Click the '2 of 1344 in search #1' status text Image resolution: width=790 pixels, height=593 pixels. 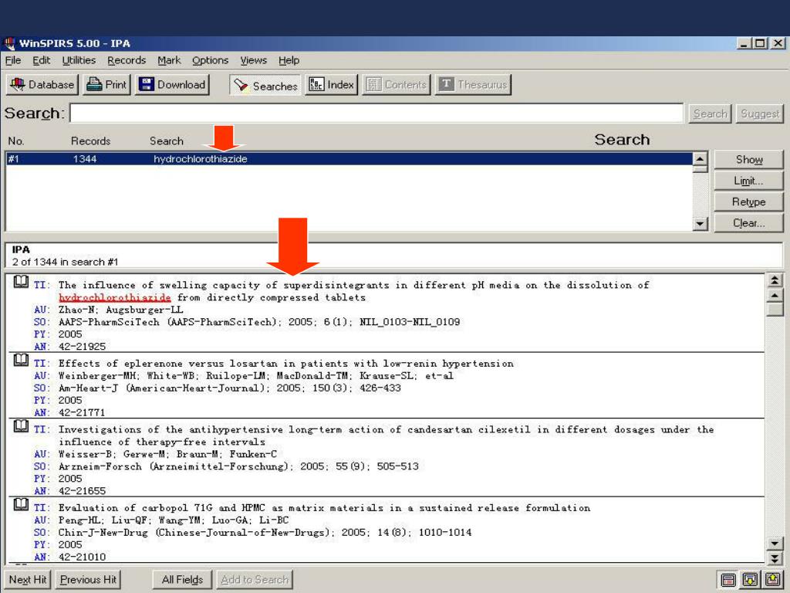(x=65, y=263)
